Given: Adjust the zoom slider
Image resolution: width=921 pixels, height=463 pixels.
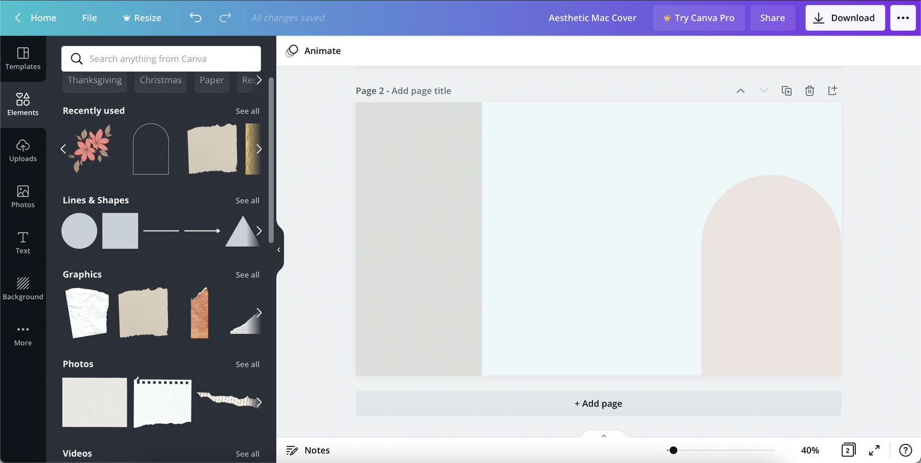Looking at the screenshot, I should (673, 450).
